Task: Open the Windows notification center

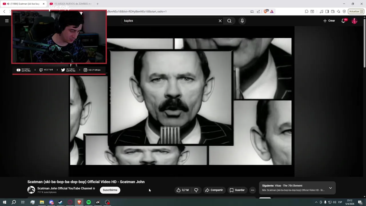Action: [x=360, y=202]
